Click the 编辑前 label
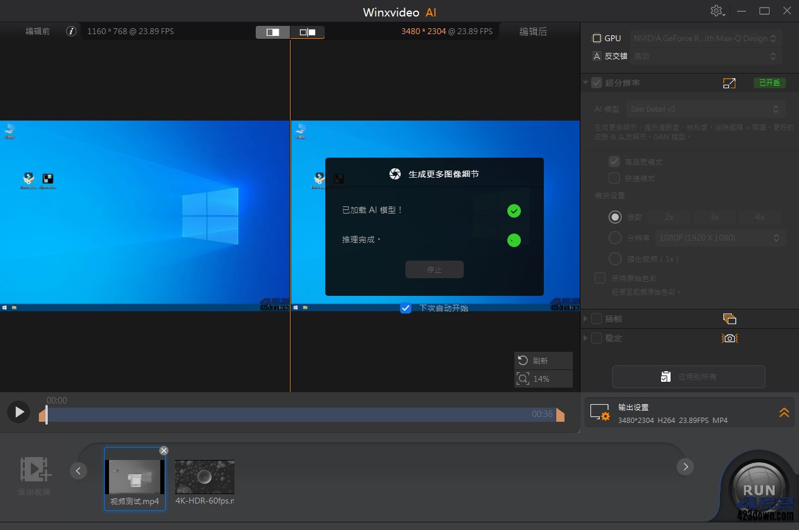This screenshot has height=530, width=799. (38, 31)
